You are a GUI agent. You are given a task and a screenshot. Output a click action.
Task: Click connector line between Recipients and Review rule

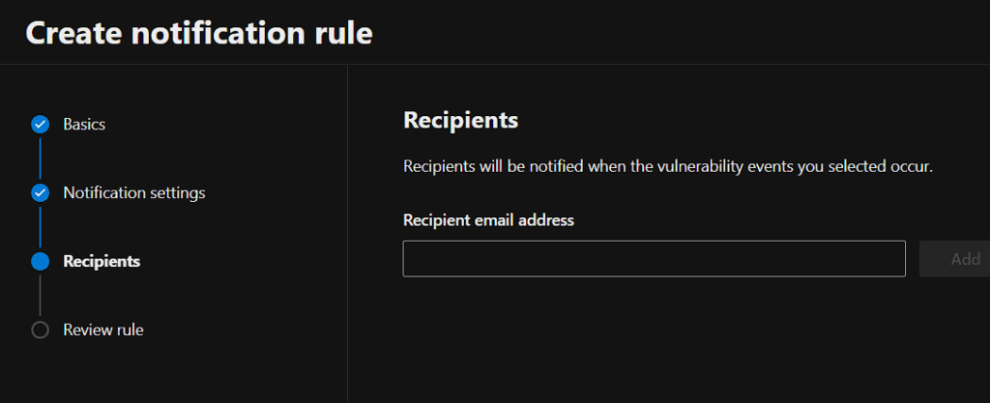coord(40,296)
